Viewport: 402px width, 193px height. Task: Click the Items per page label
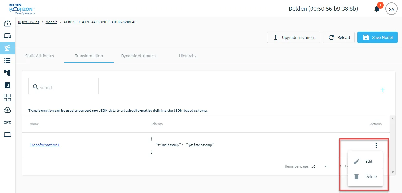297,166
